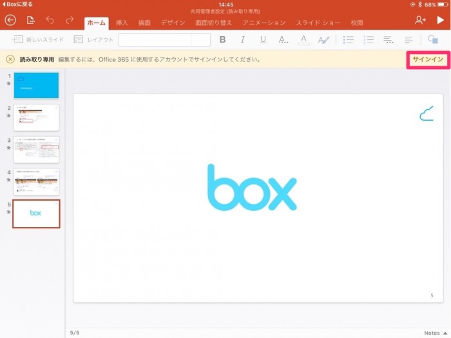
Task: Click the font name input field
Action: [x=155, y=40]
